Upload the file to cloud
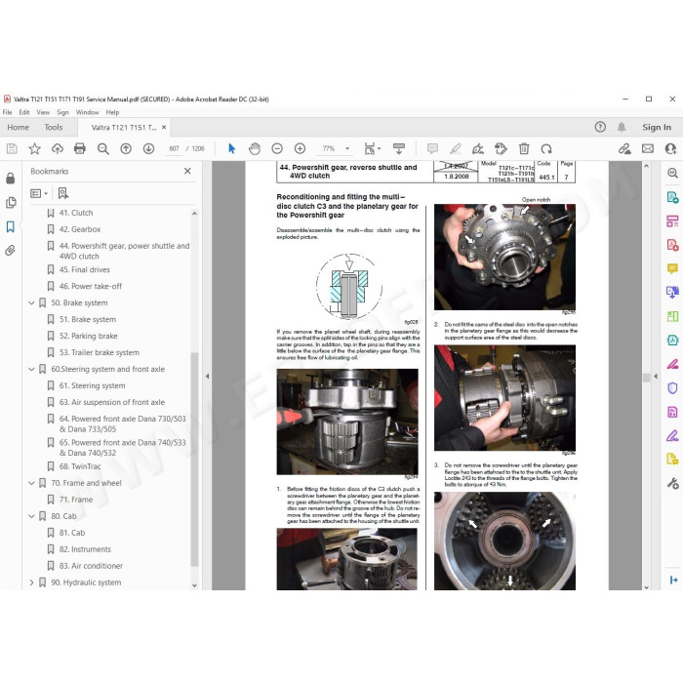Screen dimensions: 683x683 coord(57,149)
